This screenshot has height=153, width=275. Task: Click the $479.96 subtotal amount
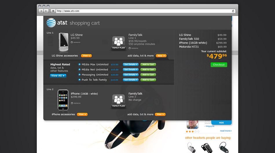click(217, 56)
